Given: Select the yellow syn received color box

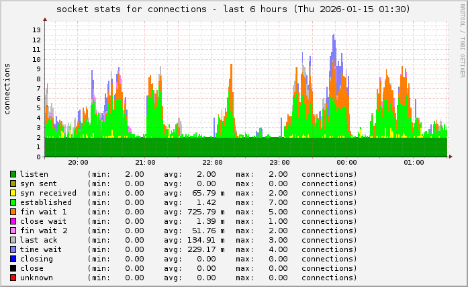Looking at the screenshot, I should tap(13, 193).
